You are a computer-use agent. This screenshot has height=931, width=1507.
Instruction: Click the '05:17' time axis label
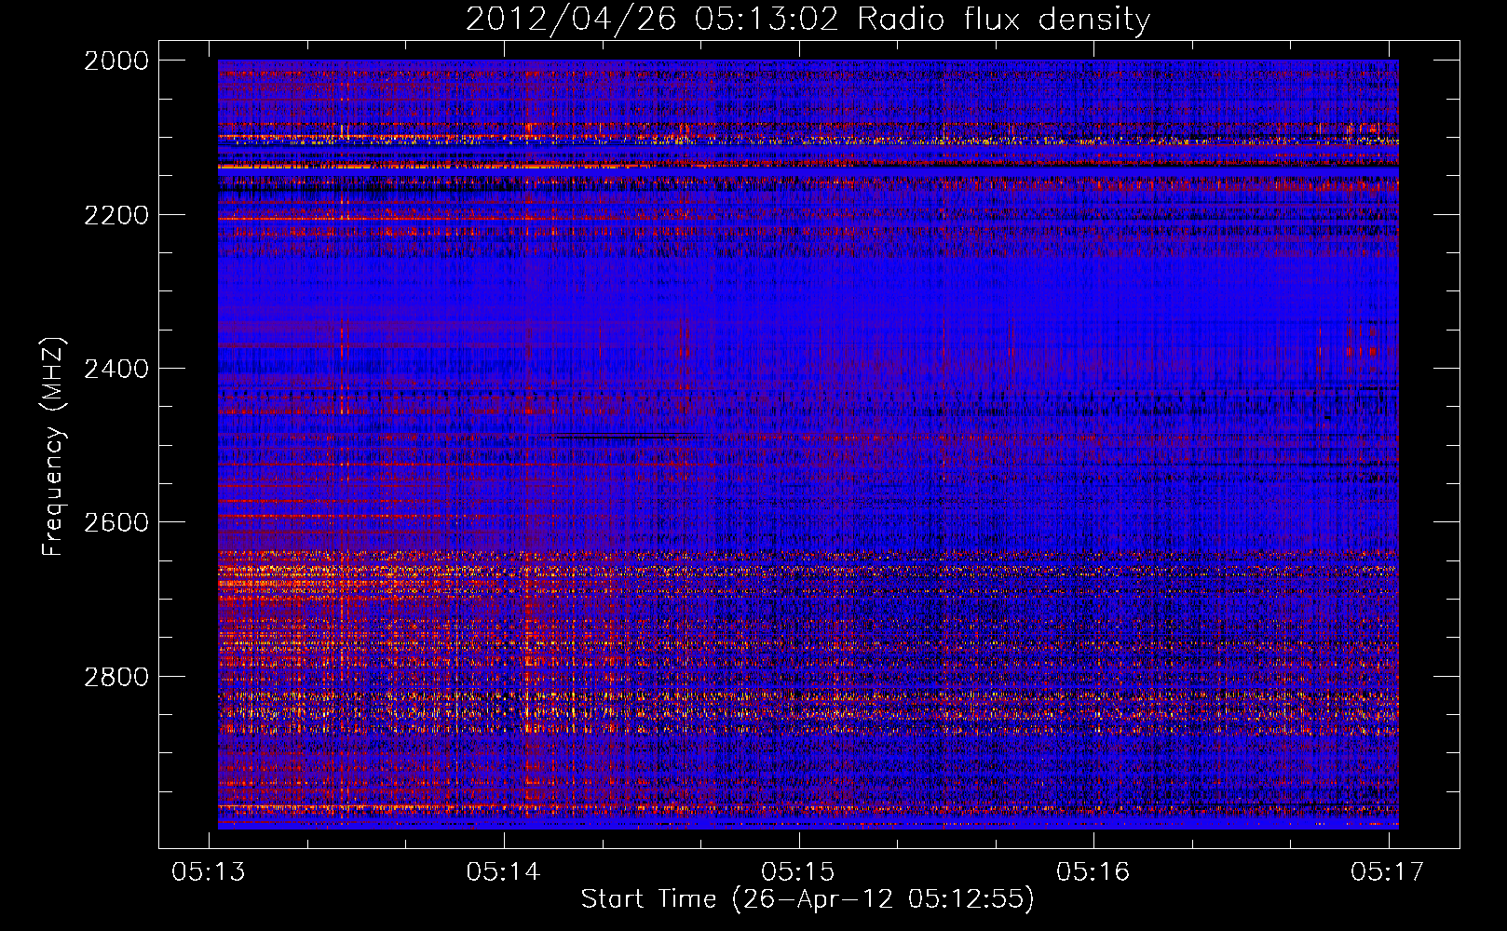[x=1388, y=871]
